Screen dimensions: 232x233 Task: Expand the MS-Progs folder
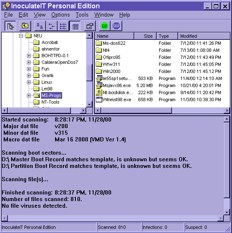click(29, 95)
